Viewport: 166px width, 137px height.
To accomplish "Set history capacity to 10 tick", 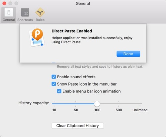I will tap(54, 104).
